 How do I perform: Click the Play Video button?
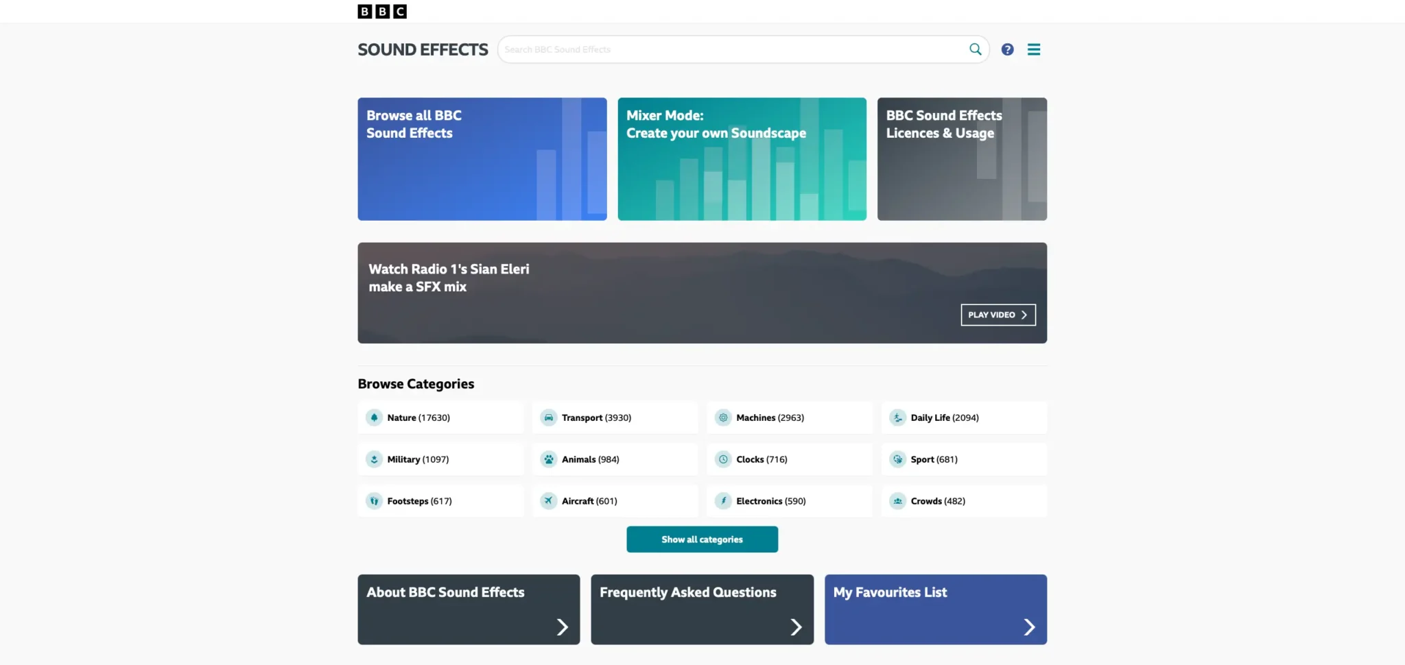[x=998, y=315]
